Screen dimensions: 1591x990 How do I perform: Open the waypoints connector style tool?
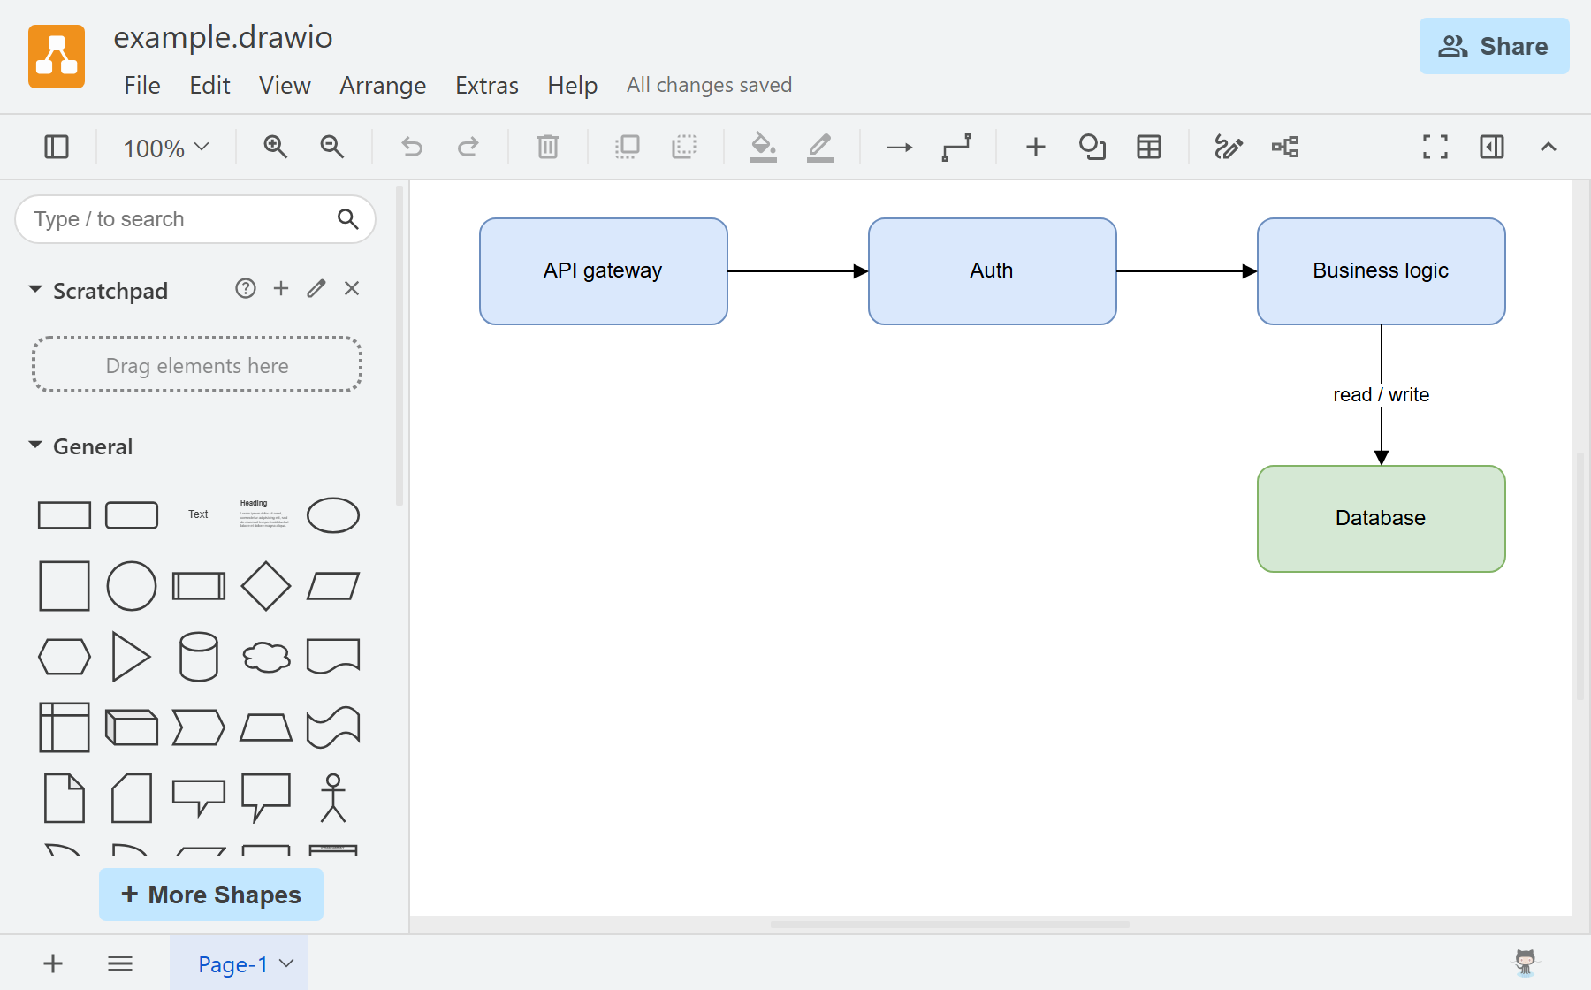click(x=956, y=147)
